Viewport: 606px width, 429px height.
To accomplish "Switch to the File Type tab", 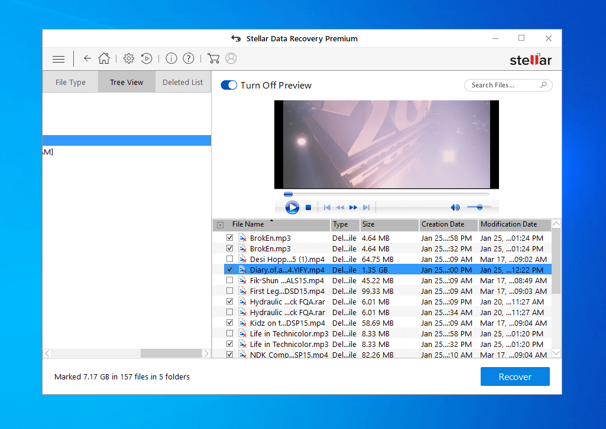I will click(70, 82).
